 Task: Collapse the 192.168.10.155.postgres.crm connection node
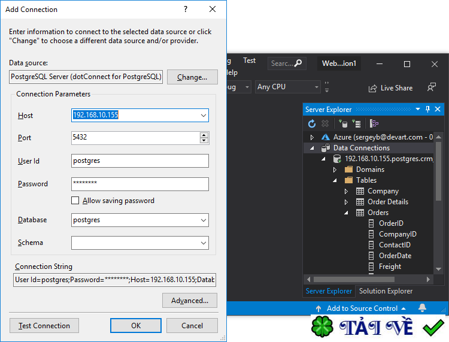323,159
